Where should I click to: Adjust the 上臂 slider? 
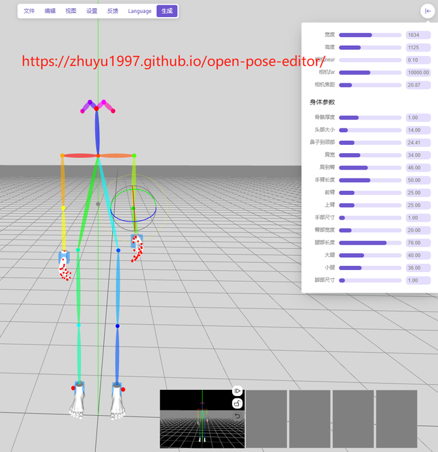click(370, 205)
